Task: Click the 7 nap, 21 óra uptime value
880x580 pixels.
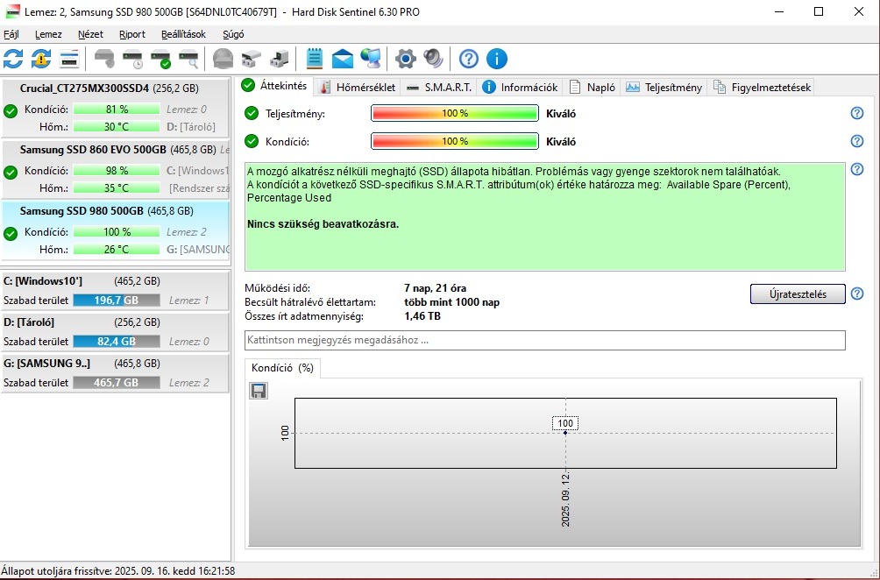Action: click(436, 288)
